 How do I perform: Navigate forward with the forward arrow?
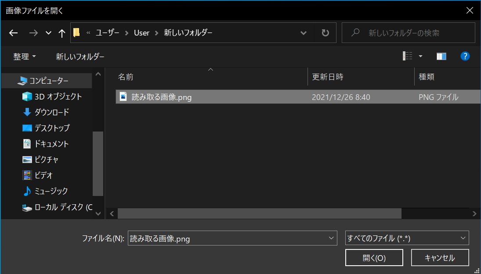[33, 33]
